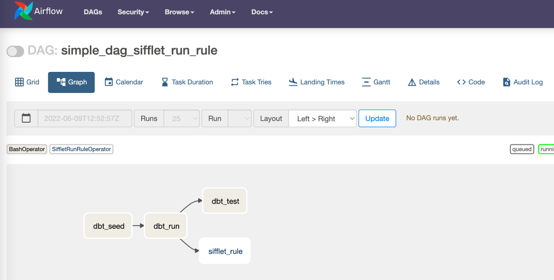
Task: Click the date picker calendar icon
Action: pyautogui.click(x=26, y=118)
